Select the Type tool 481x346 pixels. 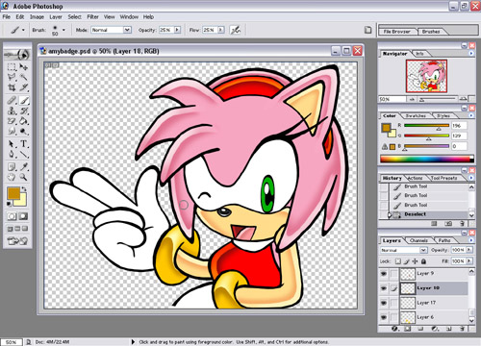click(x=23, y=144)
